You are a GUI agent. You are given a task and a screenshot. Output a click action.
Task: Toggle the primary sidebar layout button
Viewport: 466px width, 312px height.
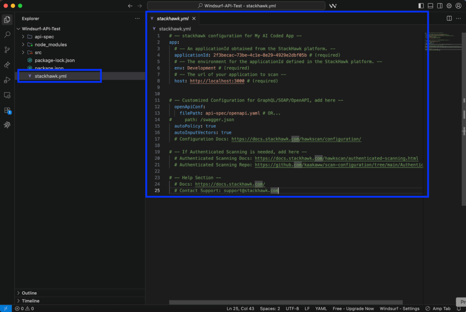[421, 6]
